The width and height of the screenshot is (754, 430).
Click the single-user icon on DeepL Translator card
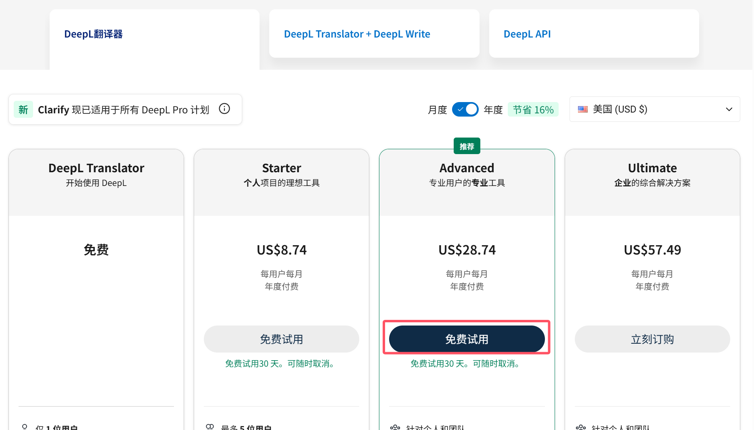25,426
